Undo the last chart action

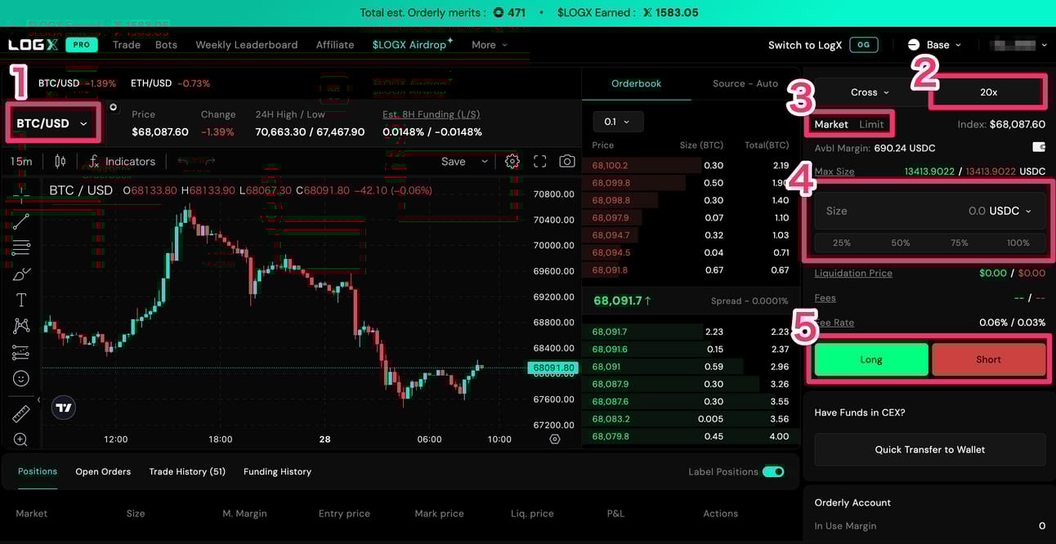click(184, 162)
